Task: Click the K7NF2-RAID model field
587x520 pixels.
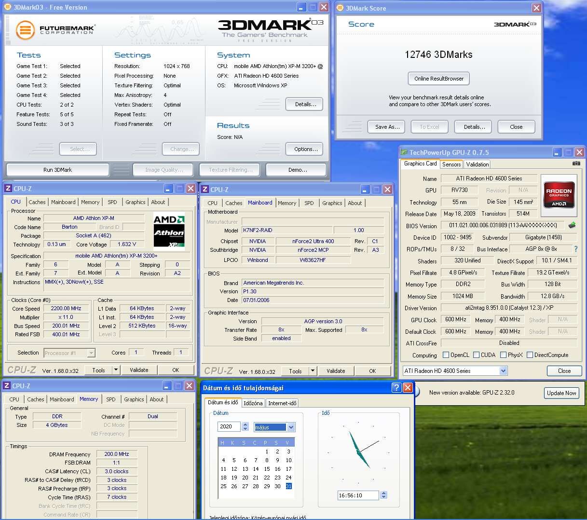Action: (287, 231)
